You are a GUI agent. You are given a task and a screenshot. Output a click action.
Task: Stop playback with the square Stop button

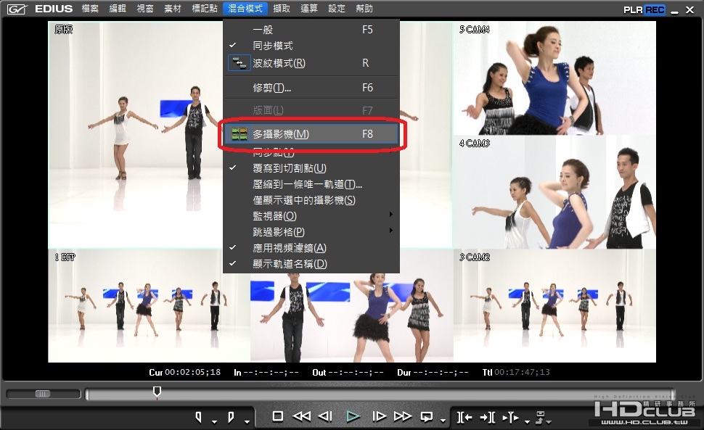(x=278, y=416)
